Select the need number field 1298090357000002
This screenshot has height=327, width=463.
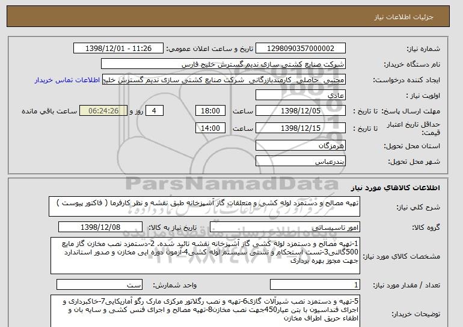pos(301,49)
